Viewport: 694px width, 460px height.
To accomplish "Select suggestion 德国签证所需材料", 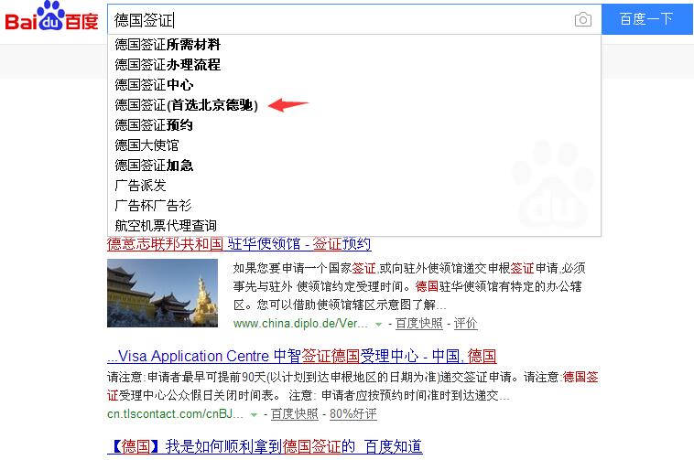I will 353,45.
